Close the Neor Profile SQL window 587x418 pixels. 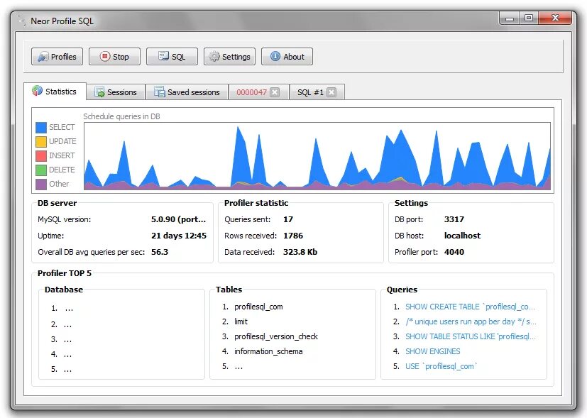click(555, 18)
